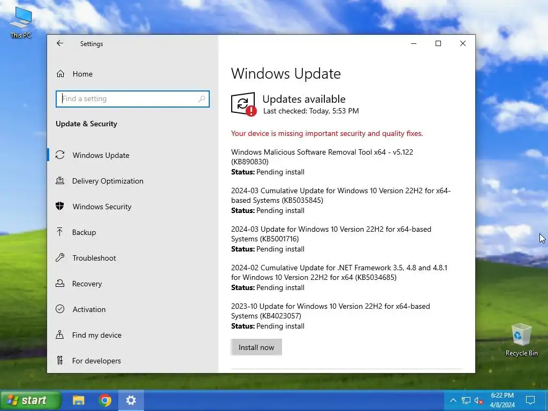Image resolution: width=548 pixels, height=411 pixels.
Task: Click the Update & Security heading
Action: (x=86, y=124)
